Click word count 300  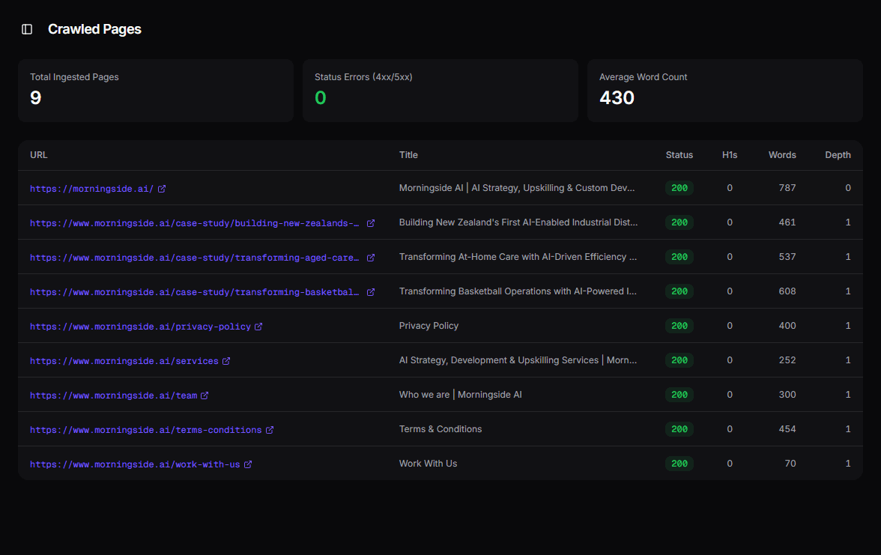pos(787,394)
